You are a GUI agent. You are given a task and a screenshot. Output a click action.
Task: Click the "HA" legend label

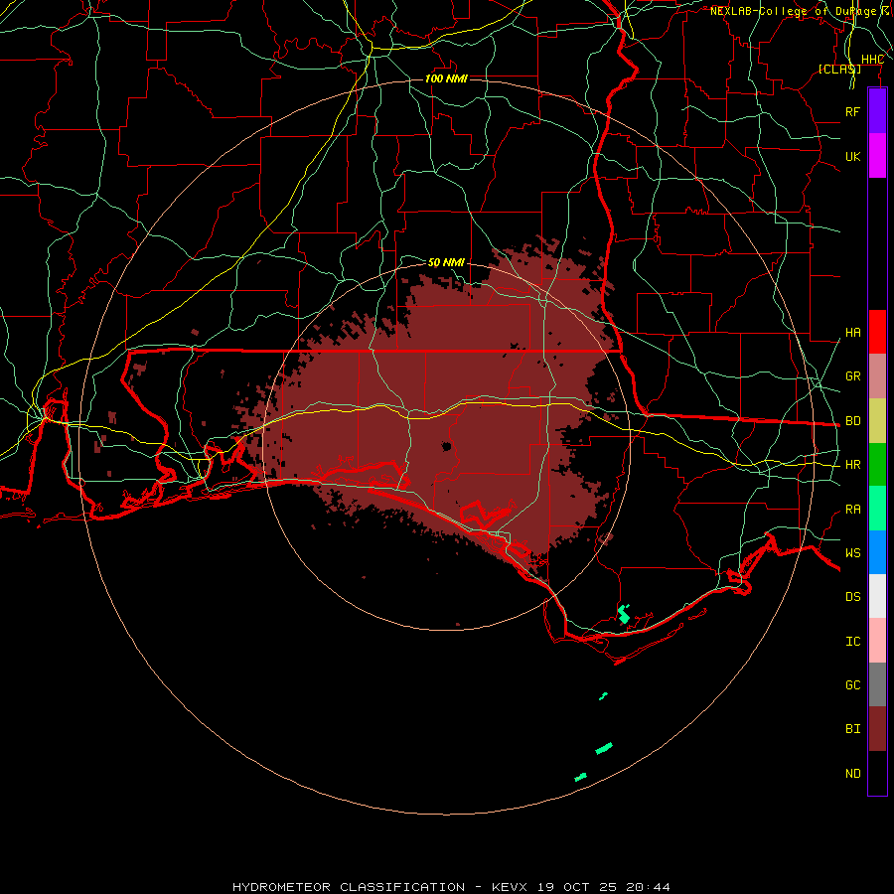(852, 332)
